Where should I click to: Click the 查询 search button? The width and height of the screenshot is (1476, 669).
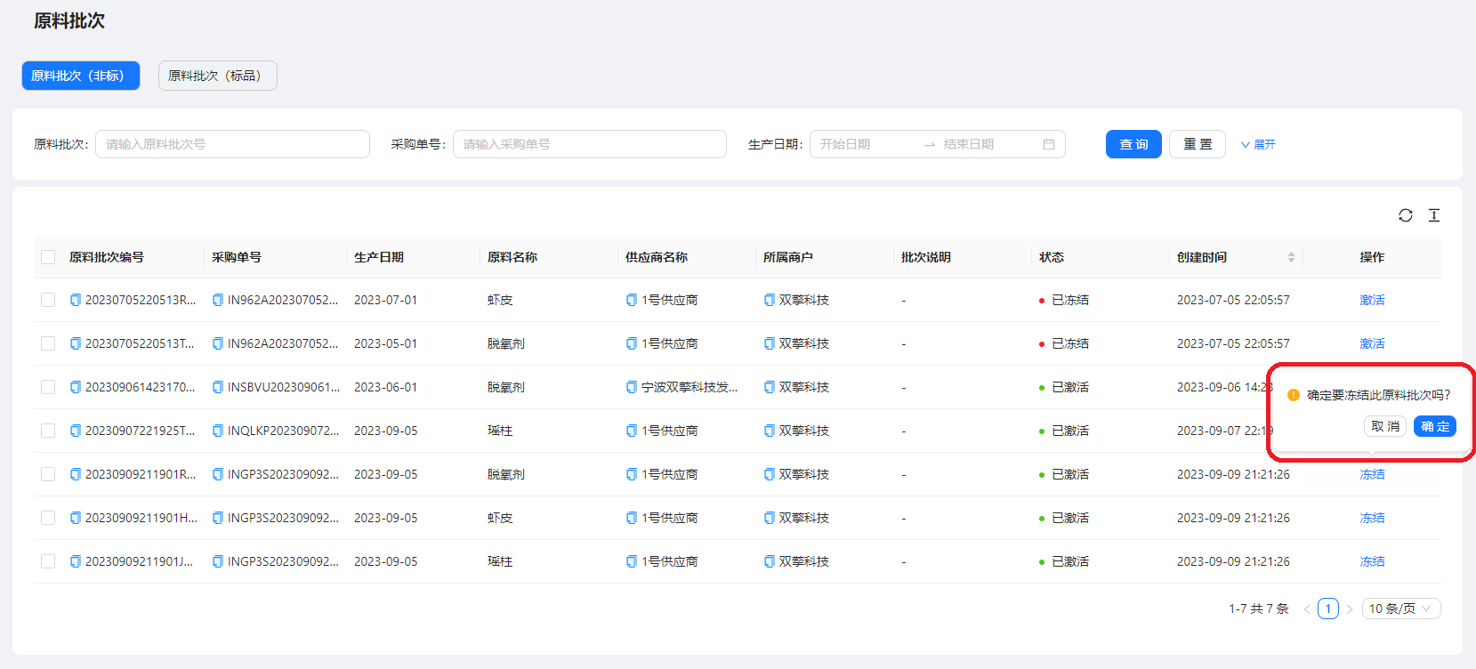point(1133,144)
